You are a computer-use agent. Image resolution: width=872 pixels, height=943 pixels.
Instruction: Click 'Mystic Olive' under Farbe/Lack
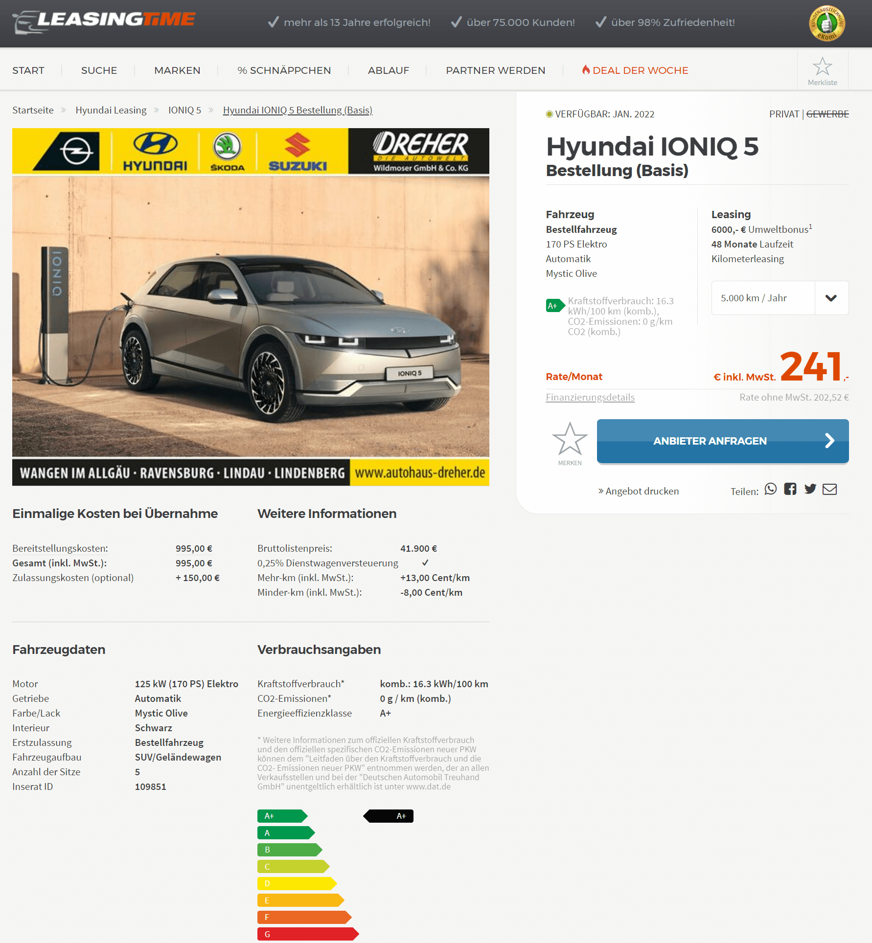161,713
